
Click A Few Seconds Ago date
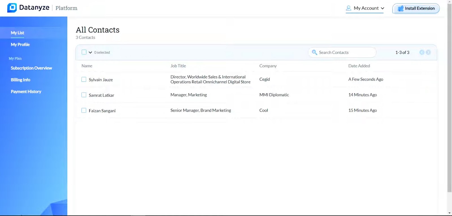click(366, 79)
